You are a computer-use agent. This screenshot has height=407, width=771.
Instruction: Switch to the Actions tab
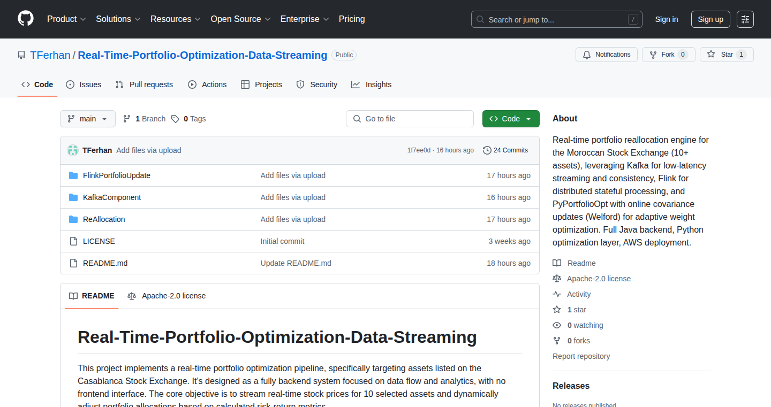coord(207,85)
